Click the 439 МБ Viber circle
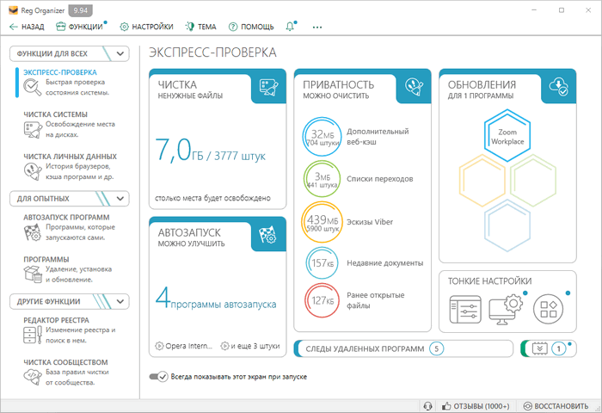Image resolution: width=602 pixels, height=413 pixels. point(322,222)
